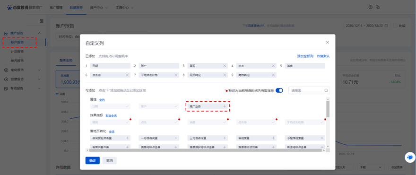Image resolution: width=416 pixels, height=175 pixels.
Task: Click the 确定 button
Action: point(93,161)
